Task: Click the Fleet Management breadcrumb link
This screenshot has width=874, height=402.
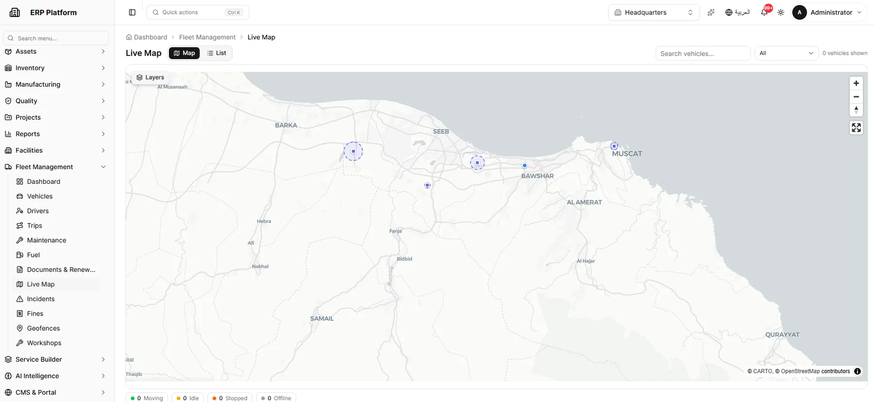Action: coord(207,37)
